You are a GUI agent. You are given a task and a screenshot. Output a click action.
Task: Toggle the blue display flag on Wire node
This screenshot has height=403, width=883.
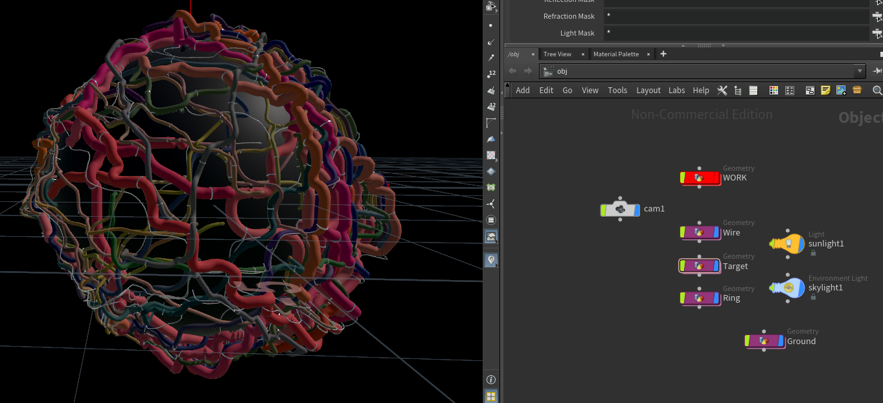click(716, 232)
